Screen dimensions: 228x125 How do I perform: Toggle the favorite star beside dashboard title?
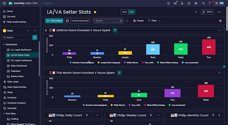click(x=95, y=12)
